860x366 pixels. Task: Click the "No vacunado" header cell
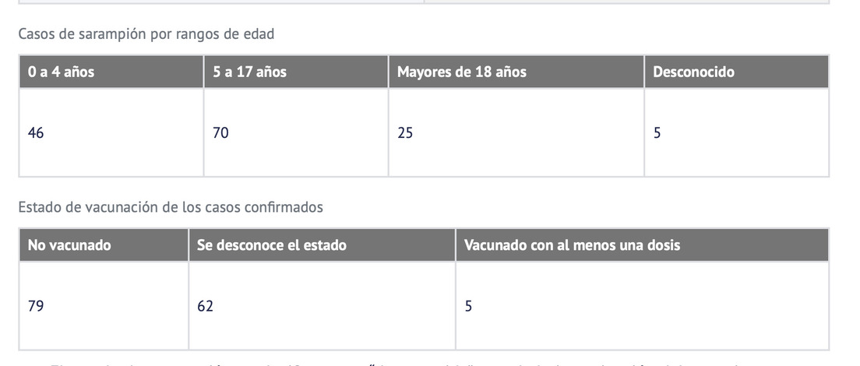(x=69, y=245)
